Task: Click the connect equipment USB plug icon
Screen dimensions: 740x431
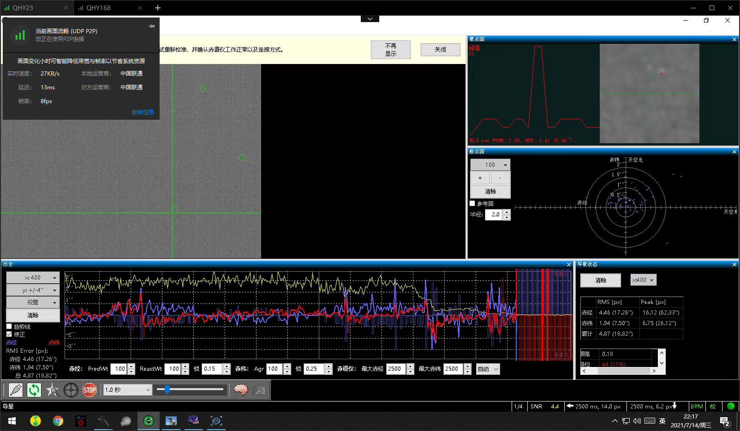Action: click(15, 390)
